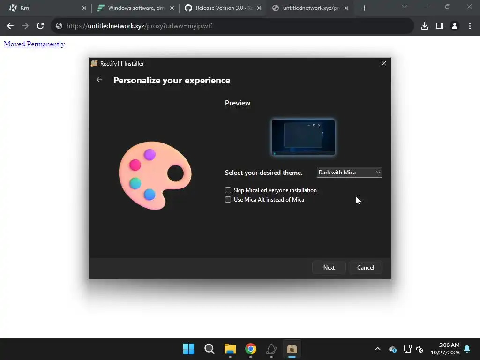
Task: Click the Rectify11 Installer title icon
Action: 94,63
